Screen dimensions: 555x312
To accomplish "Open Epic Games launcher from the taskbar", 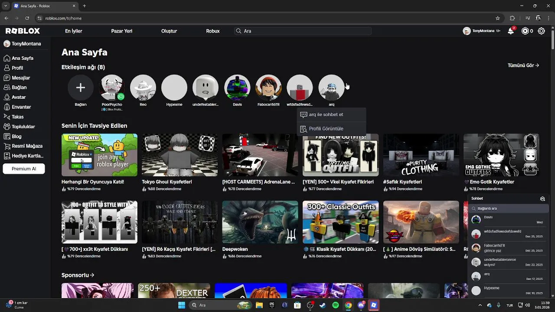I will pos(272,305).
